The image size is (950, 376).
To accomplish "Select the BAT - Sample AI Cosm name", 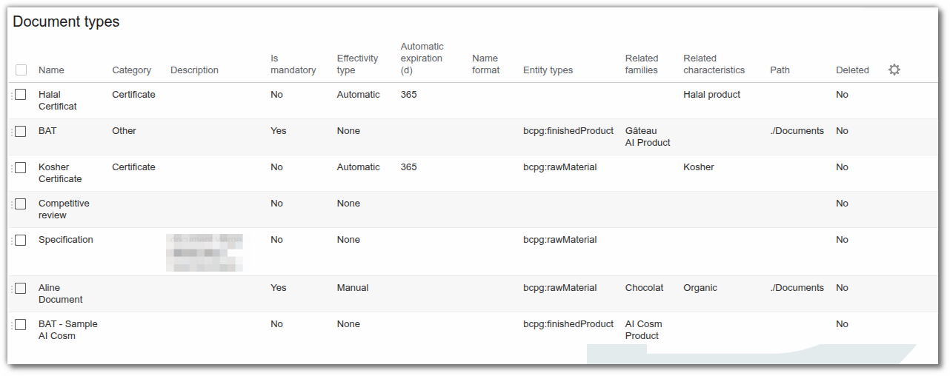I will click(68, 330).
